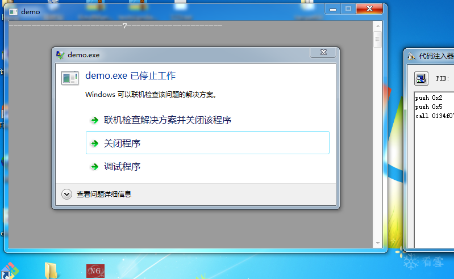This screenshot has width=454, height=279.
Task: Open the red NG desktop icon
Action: [95, 271]
